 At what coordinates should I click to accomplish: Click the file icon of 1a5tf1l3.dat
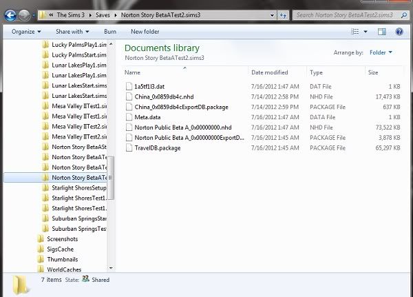point(129,86)
